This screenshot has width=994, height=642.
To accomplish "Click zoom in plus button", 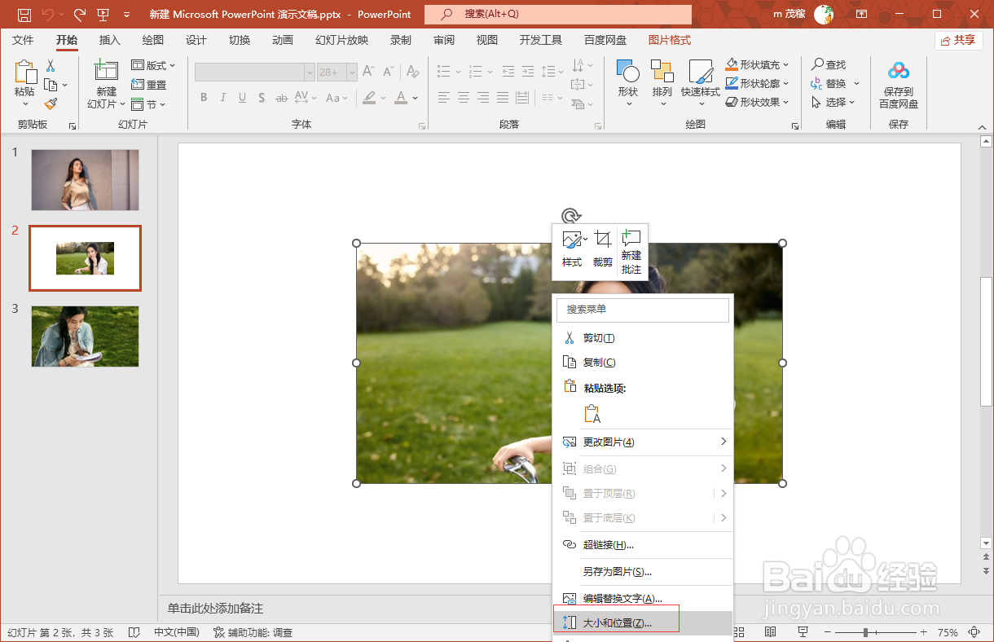I will 923,632.
